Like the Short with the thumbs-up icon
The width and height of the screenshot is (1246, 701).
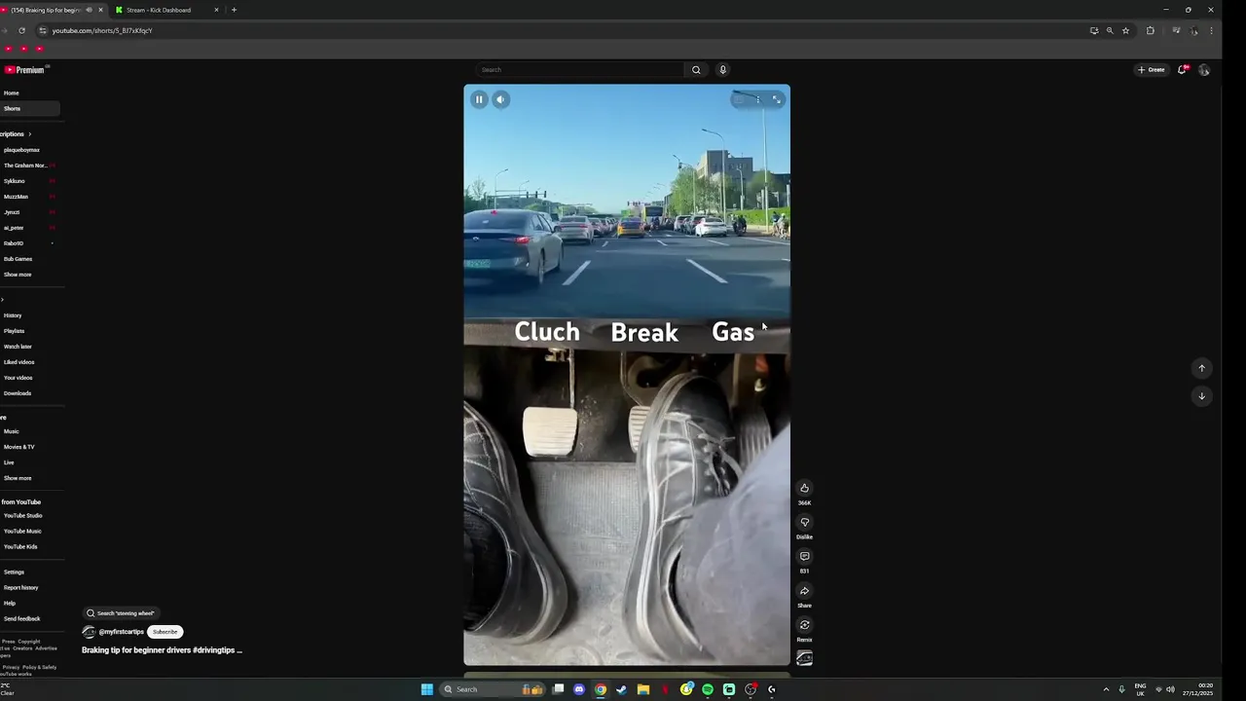[x=804, y=489]
